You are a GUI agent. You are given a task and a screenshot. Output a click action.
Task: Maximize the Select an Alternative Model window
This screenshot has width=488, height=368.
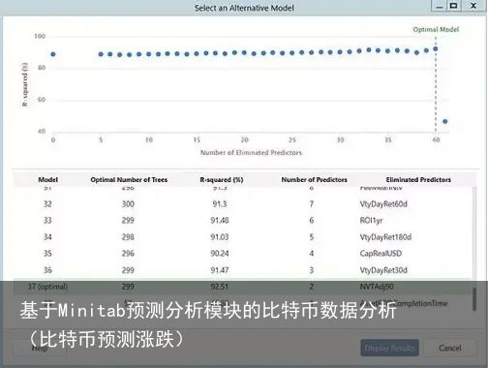pos(454,6)
